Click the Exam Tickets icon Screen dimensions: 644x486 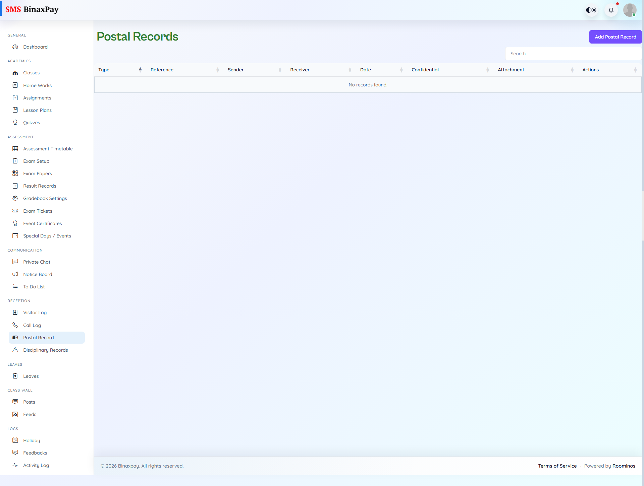15,211
